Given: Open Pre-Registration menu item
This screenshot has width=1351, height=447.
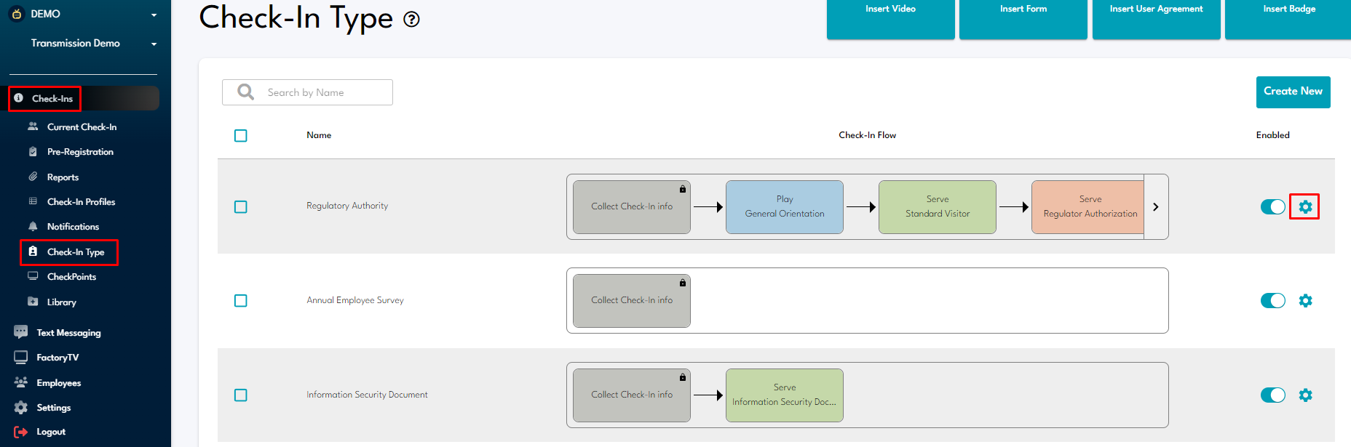Looking at the screenshot, I should (x=80, y=151).
